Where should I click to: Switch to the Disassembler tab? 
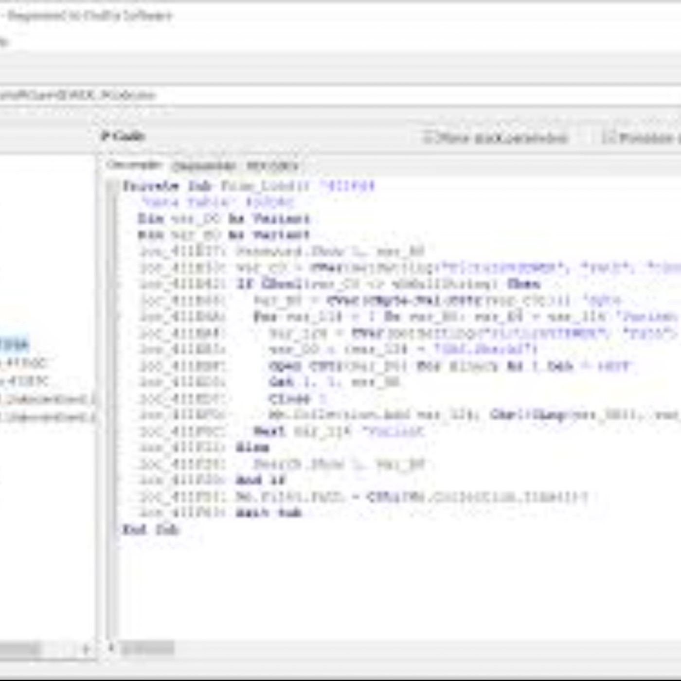click(204, 166)
